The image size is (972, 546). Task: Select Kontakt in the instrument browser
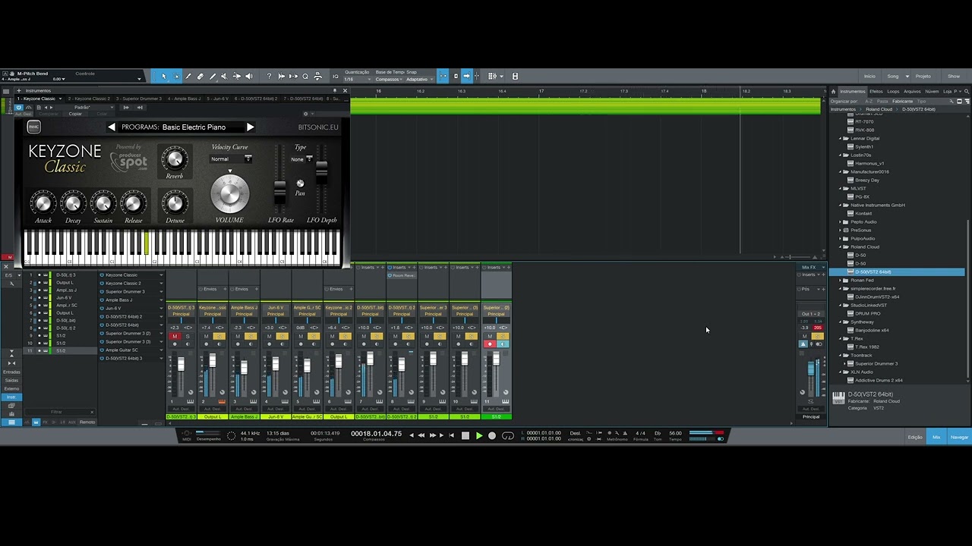[x=863, y=214]
